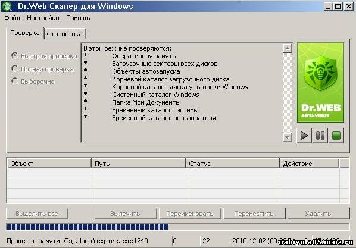Click the Переместить button
Screen dimensions: 356x248
254,214
